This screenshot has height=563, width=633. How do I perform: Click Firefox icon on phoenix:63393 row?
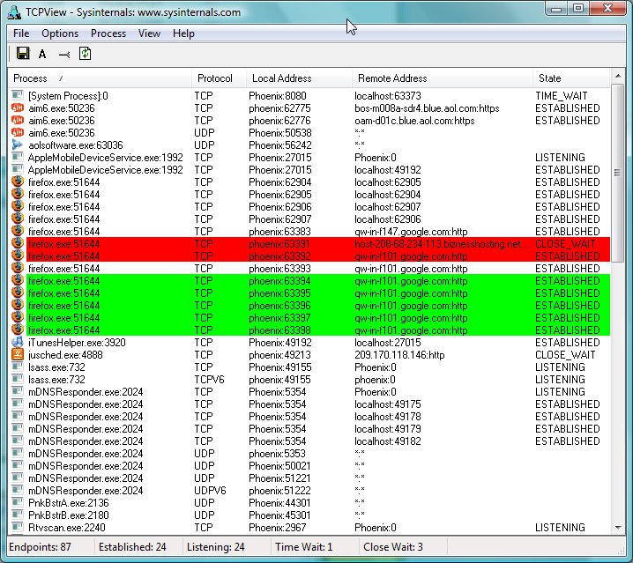(18, 268)
